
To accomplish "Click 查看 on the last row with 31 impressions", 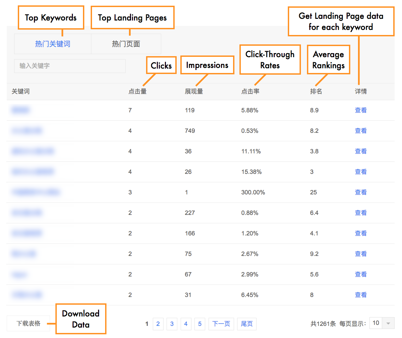I will click(360, 295).
